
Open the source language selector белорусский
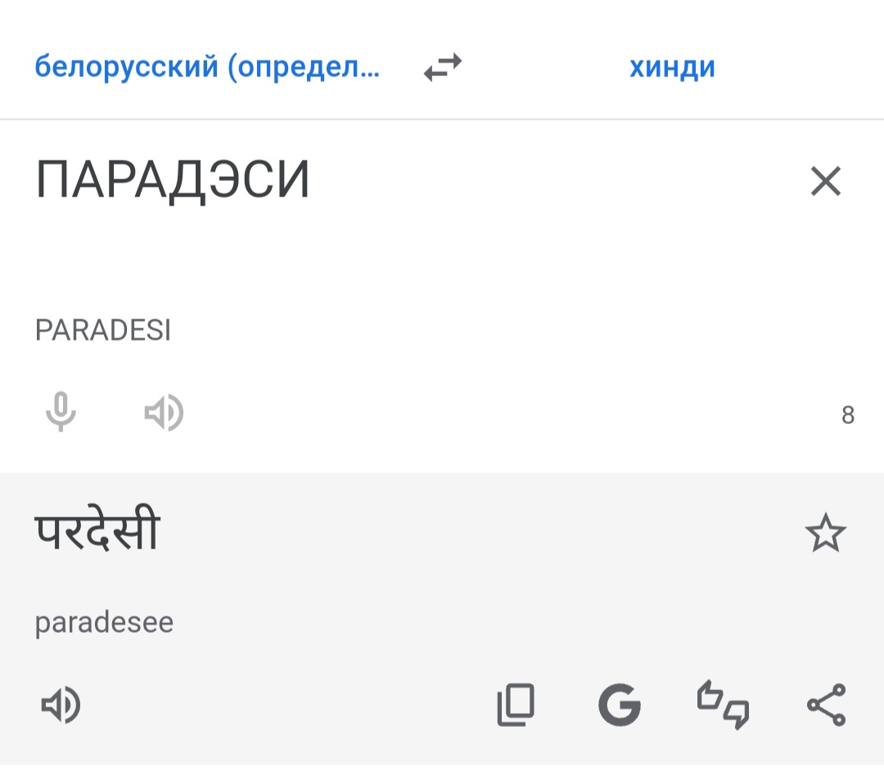[x=207, y=67]
